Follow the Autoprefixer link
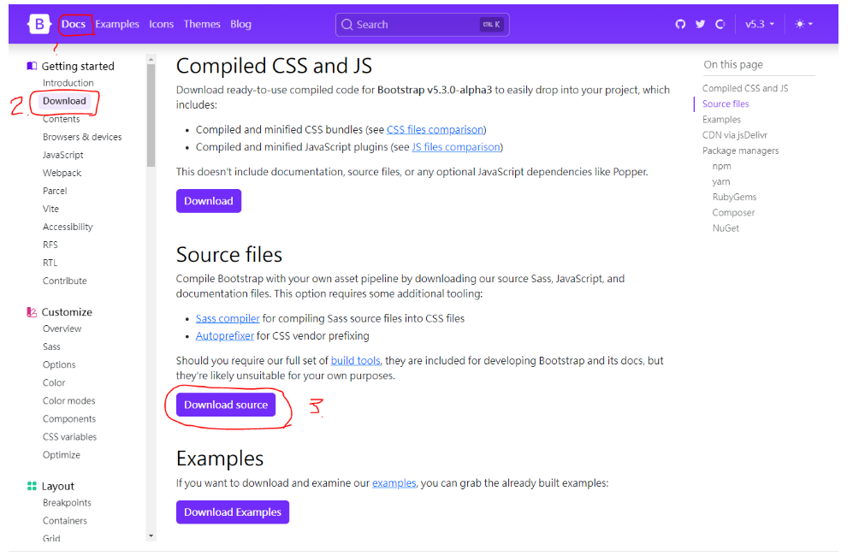 [225, 335]
